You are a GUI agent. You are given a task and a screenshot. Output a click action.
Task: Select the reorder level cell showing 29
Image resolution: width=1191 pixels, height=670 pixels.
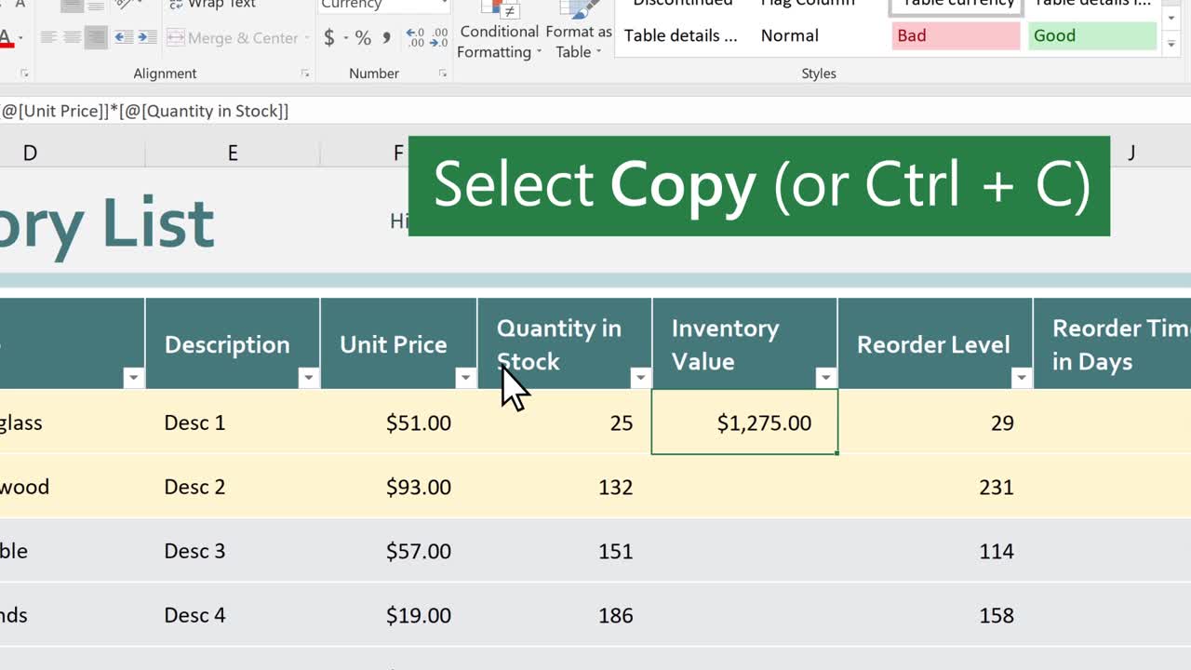click(x=935, y=422)
